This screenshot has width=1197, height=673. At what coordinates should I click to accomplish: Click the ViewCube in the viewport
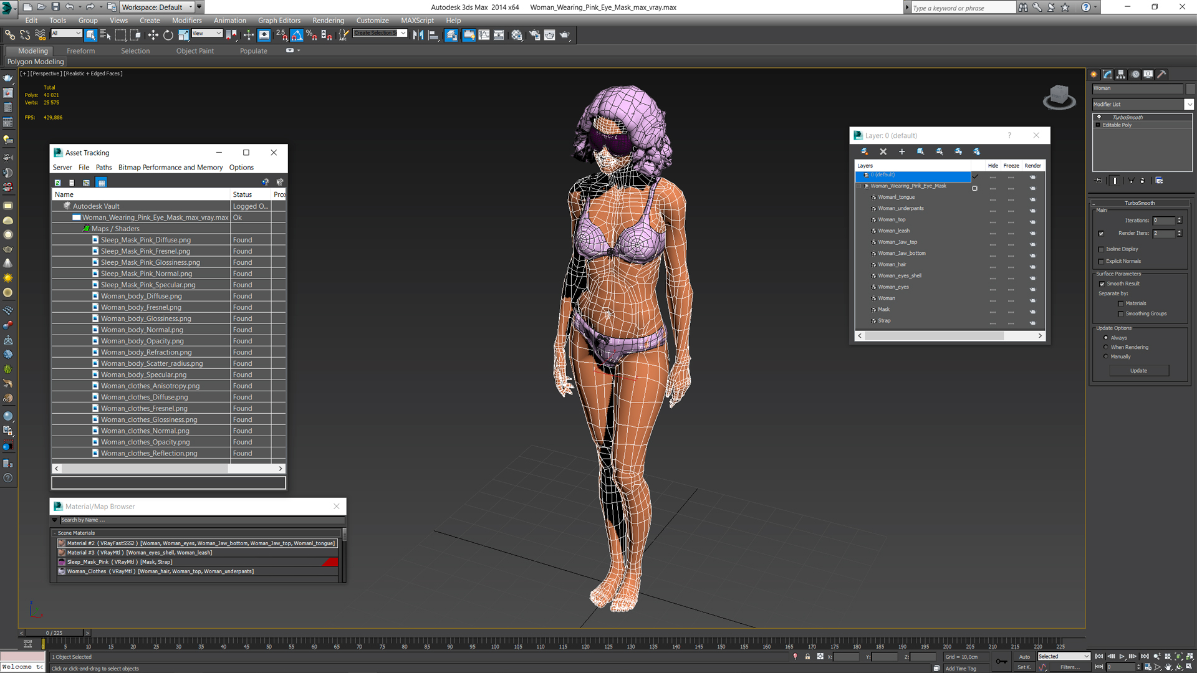pos(1059,97)
